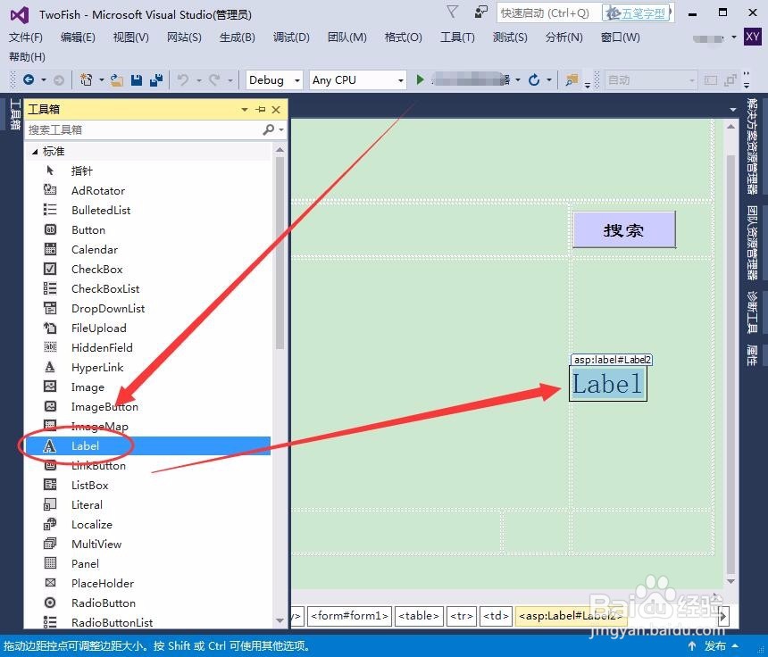Open the 工具(T) menu

[457, 37]
